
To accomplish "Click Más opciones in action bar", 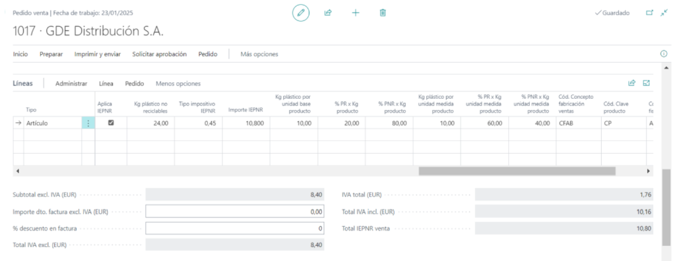I will (x=259, y=54).
